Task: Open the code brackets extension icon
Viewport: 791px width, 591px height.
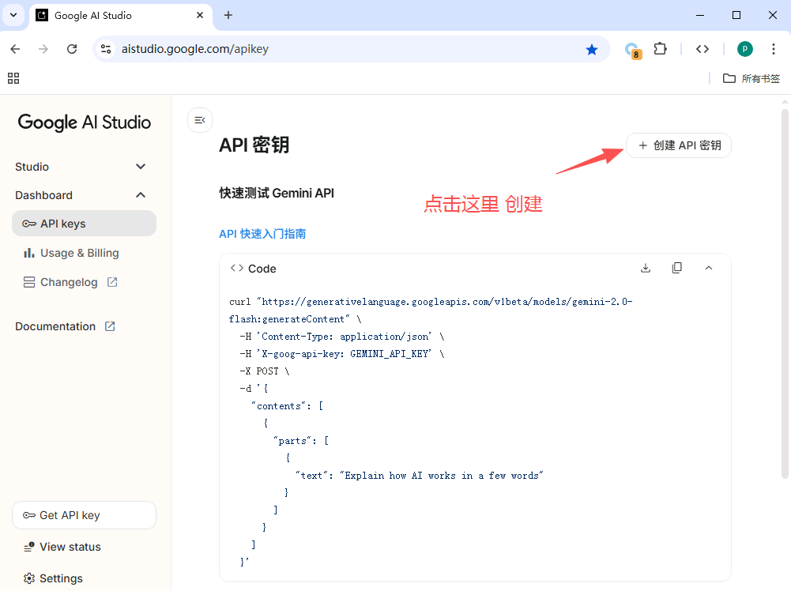Action: tap(702, 49)
